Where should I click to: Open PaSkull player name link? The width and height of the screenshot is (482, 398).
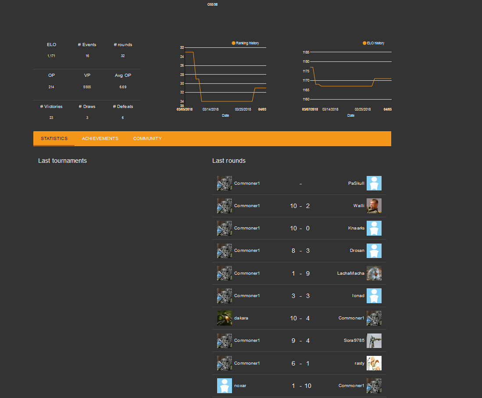click(x=356, y=183)
